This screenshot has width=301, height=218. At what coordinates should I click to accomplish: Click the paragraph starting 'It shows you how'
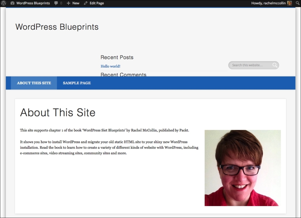click(x=109, y=147)
